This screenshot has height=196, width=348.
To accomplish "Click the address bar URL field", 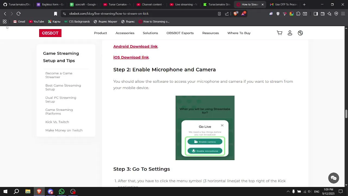I will [141, 14].
